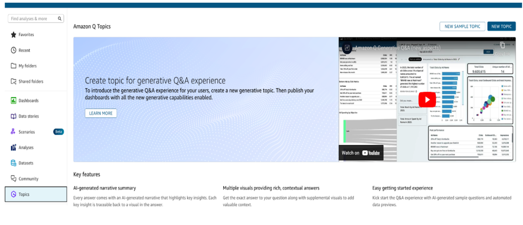
Task: Click 'Create topic for generative Q&A experience' heading
Action: (x=155, y=80)
